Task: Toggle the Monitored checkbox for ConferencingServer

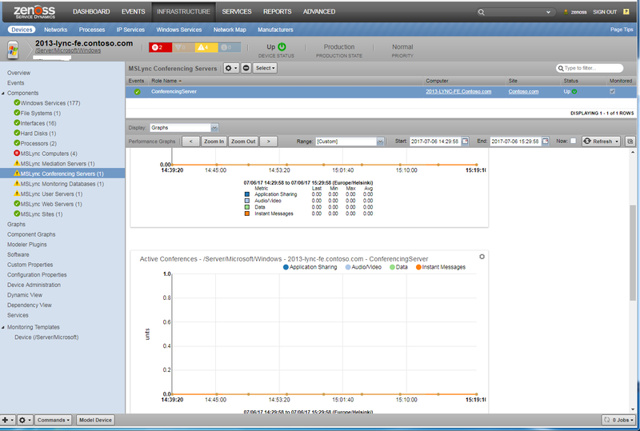Action: 612,92
